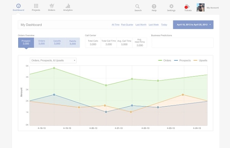The width and height of the screenshot is (230, 148).
Task: Click the Last Month filter link
Action: coord(141,25)
